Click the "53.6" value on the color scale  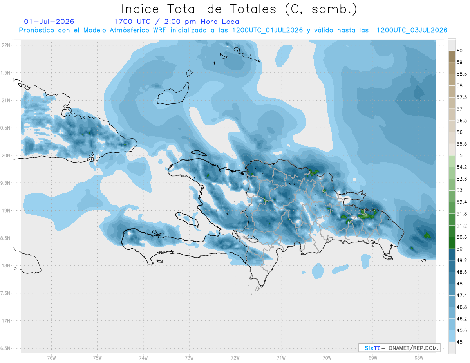coord(461,179)
